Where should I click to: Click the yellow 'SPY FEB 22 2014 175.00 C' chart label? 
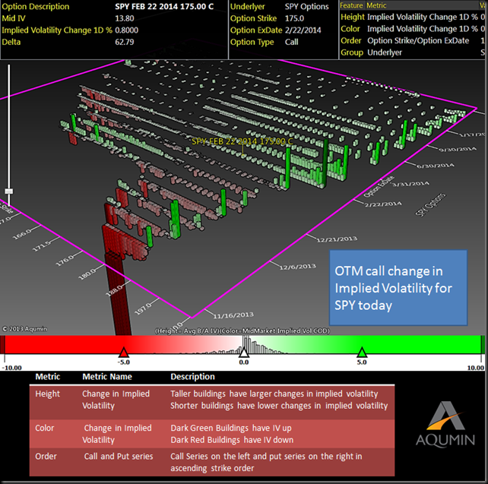click(x=242, y=141)
